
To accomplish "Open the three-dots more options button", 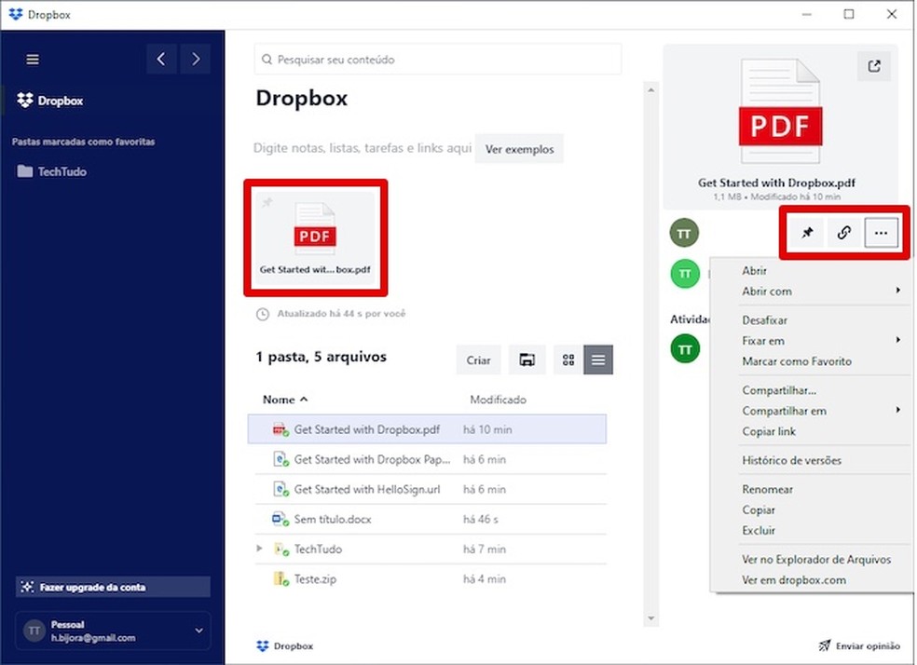I will click(x=881, y=233).
